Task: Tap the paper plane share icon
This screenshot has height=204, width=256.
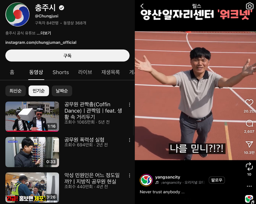Action: click(249, 144)
